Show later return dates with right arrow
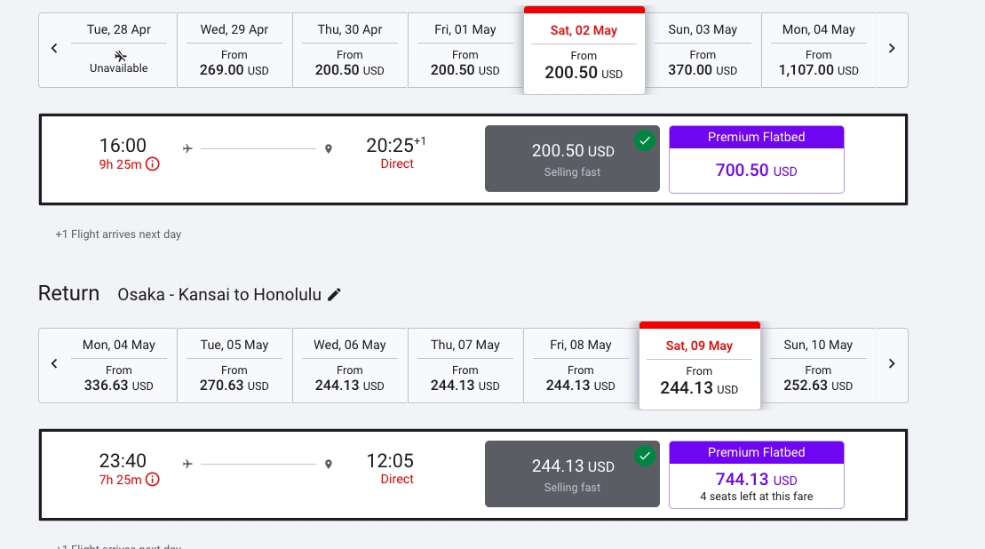Image resolution: width=985 pixels, height=549 pixels. (892, 363)
